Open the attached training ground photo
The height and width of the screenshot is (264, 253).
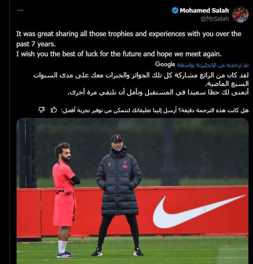click(133, 191)
